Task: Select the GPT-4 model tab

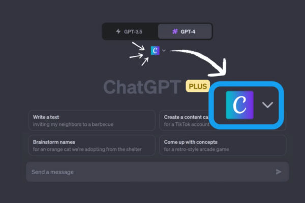Action: pyautogui.click(x=185, y=31)
